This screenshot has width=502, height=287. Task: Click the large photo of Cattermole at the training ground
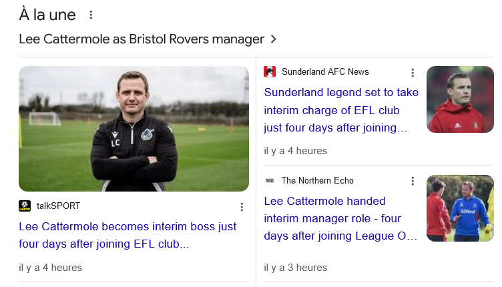pyautogui.click(x=134, y=128)
